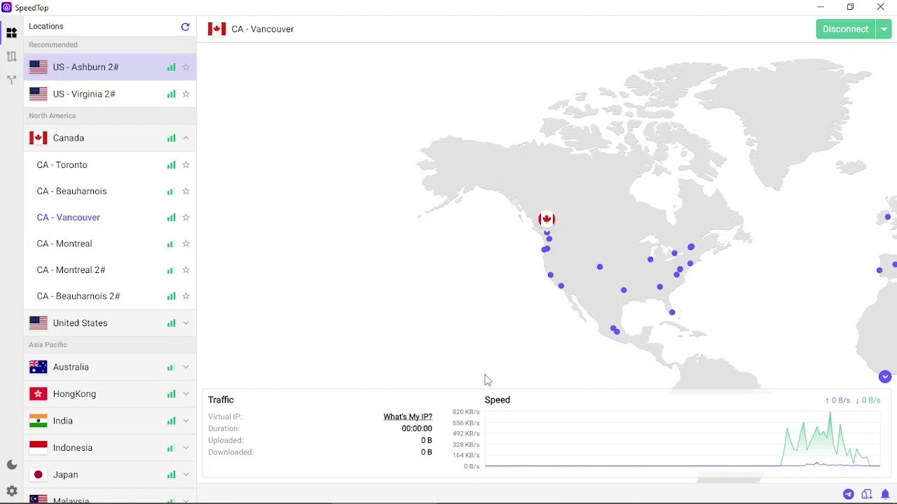This screenshot has height=504, width=897.
Task: Expand the Japan server group
Action: tap(186, 475)
